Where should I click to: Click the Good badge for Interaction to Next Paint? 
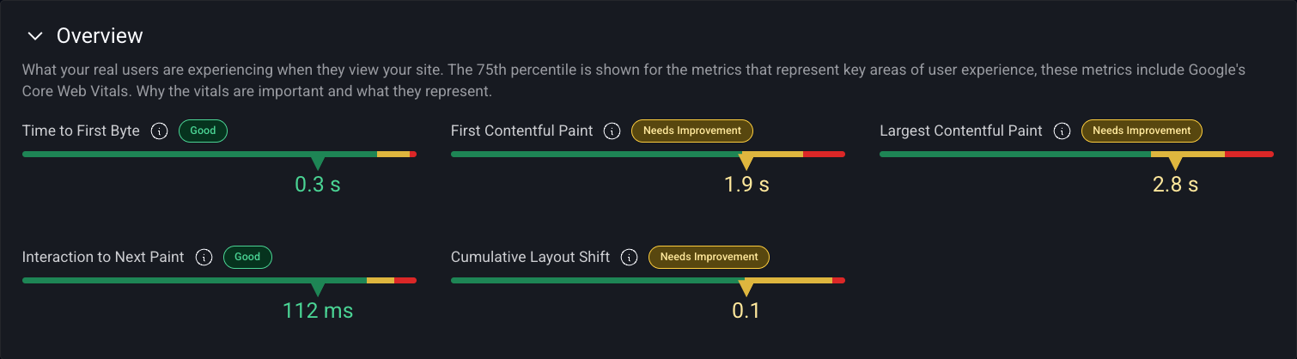(247, 257)
